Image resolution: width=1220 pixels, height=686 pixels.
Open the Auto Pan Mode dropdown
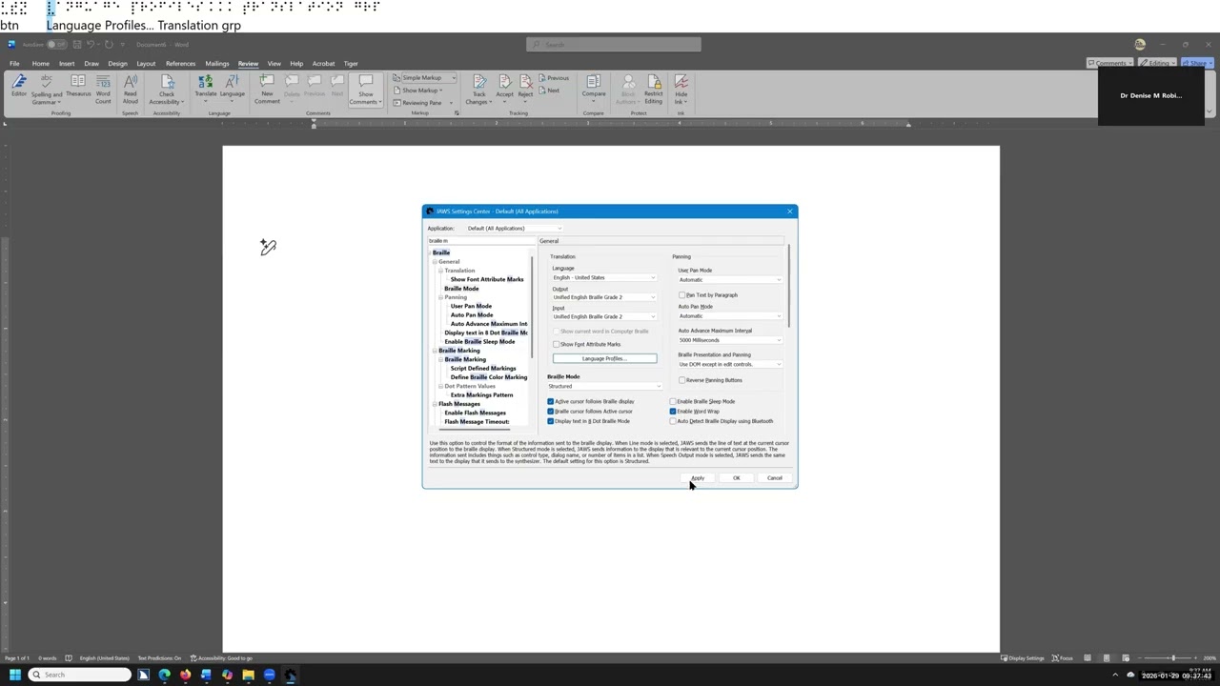coord(730,316)
